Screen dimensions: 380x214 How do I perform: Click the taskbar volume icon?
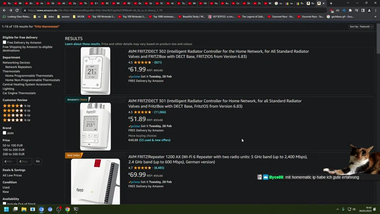(x=343, y=210)
